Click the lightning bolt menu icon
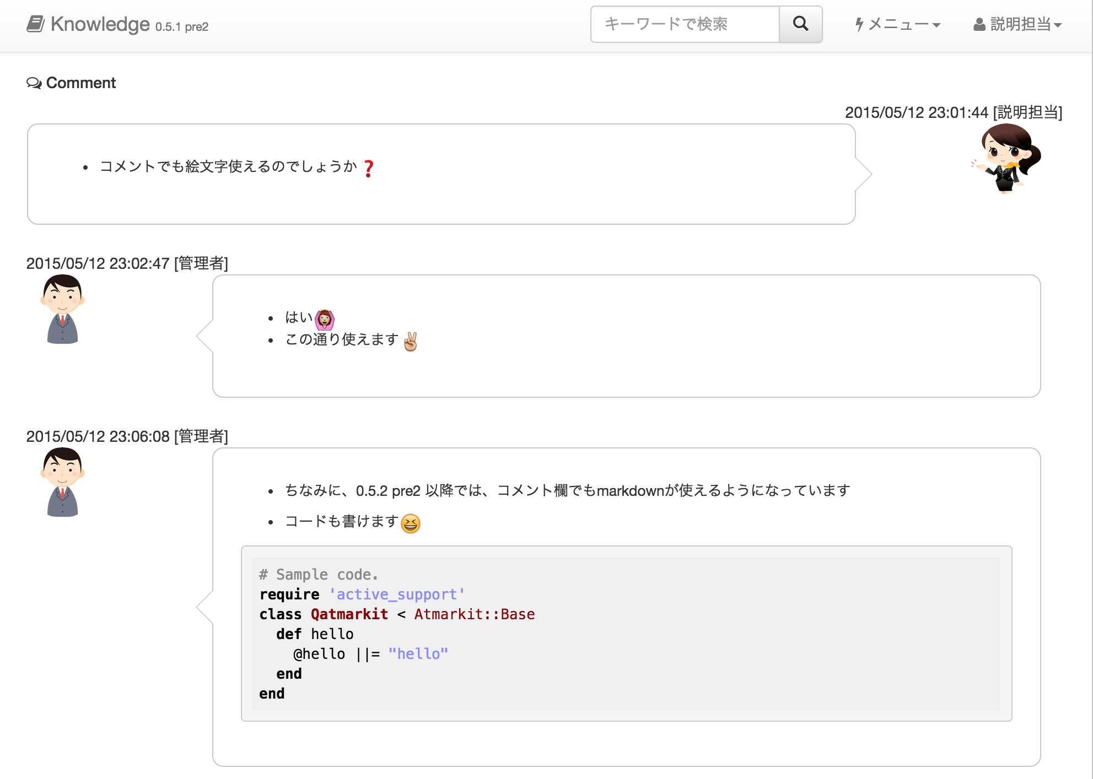The image size is (1093, 779). [x=859, y=24]
